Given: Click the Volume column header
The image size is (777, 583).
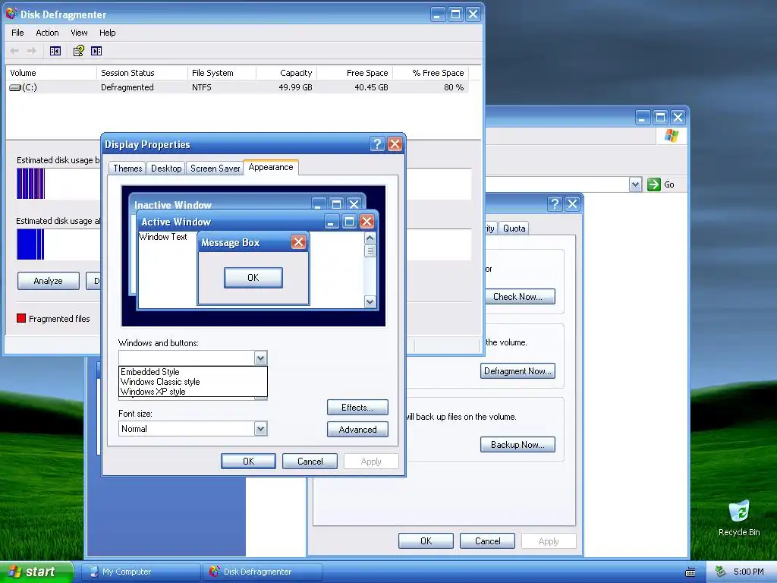Looking at the screenshot, I should tap(51, 73).
